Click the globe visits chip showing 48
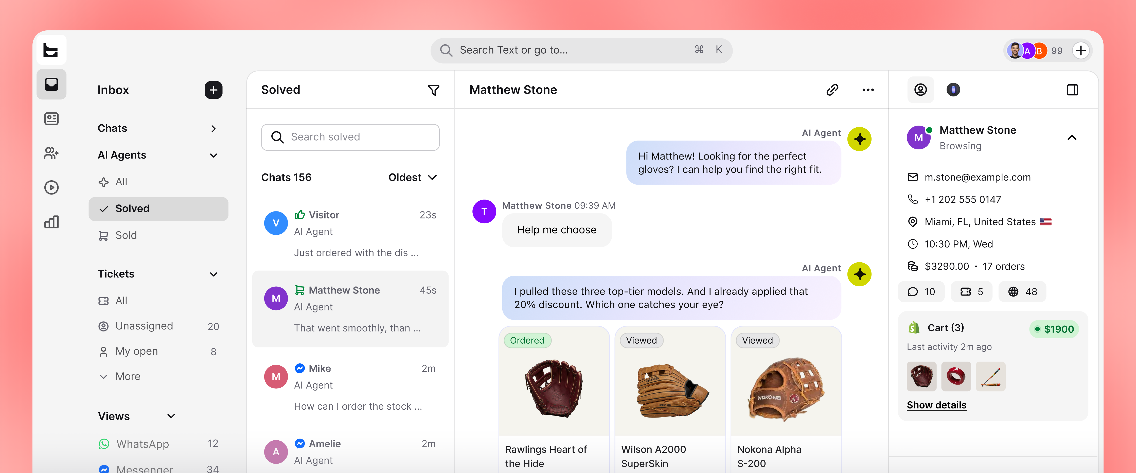 pyautogui.click(x=1022, y=291)
